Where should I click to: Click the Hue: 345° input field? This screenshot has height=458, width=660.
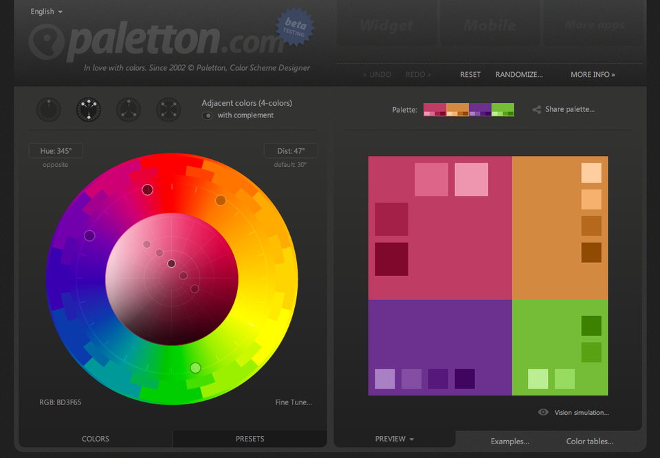(56, 150)
